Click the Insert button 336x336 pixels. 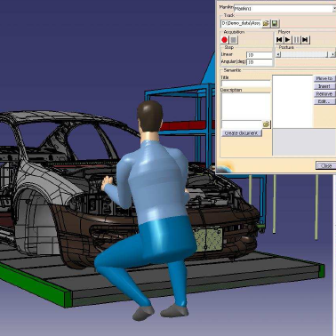(324, 86)
